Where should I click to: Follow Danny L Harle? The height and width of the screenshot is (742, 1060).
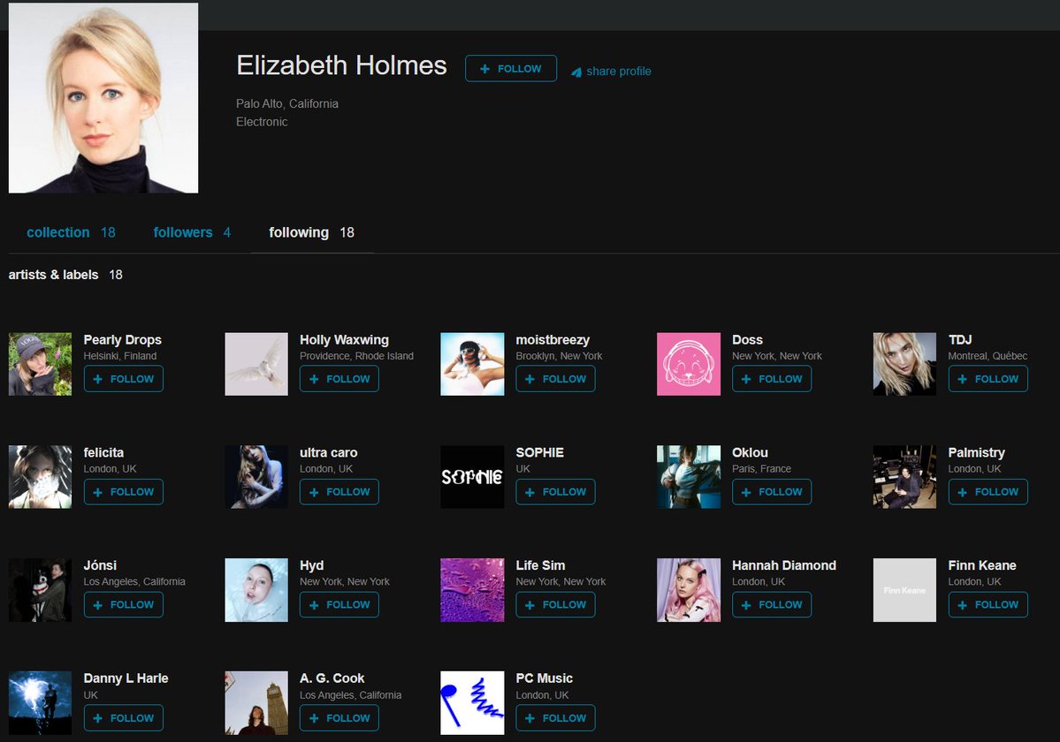(x=124, y=717)
